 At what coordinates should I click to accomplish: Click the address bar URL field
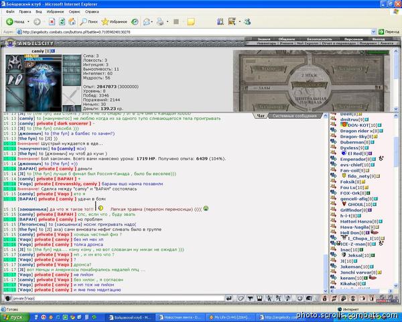click(x=194, y=32)
